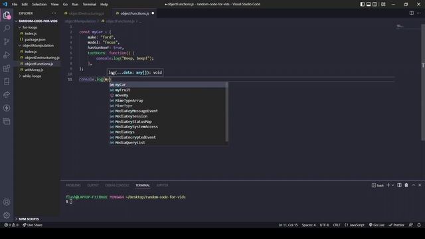Open the Terminal menu

click(x=90, y=5)
